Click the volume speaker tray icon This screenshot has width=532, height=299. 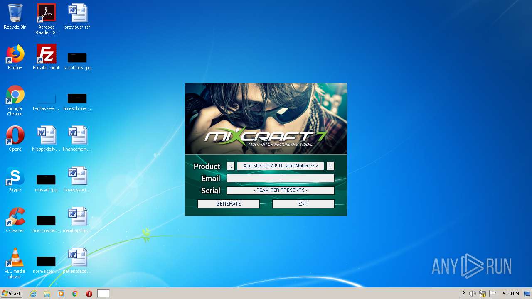click(473, 294)
